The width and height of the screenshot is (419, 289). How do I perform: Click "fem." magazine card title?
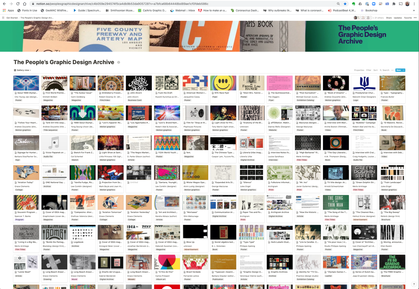click(x=189, y=153)
